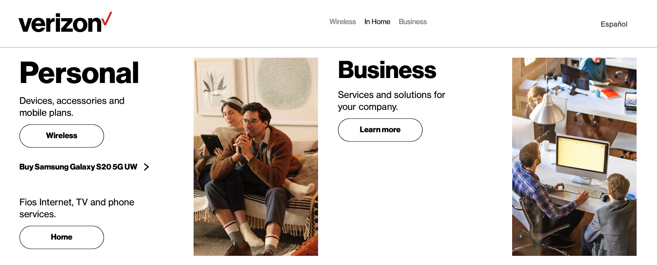This screenshot has width=657, height=265.
Task: Click the Verizon wordmark logo
Action: [65, 22]
